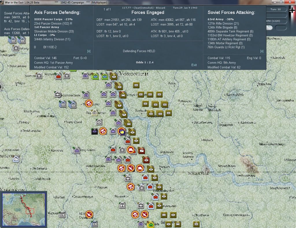Click the red viewport rectangle in the minimap
Screen dimensions: 296x228
30,211
